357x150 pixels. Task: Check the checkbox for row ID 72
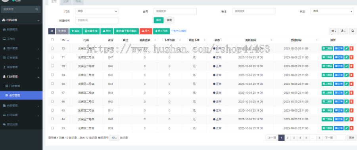(x=52, y=48)
